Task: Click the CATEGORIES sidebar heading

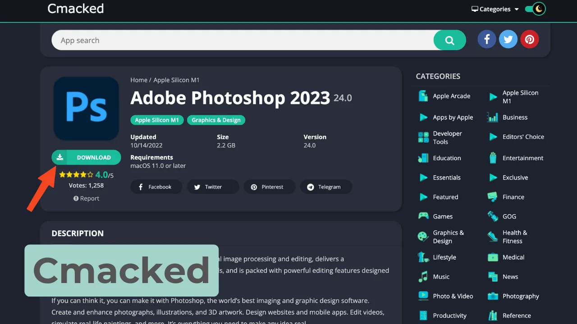Action: (438, 76)
